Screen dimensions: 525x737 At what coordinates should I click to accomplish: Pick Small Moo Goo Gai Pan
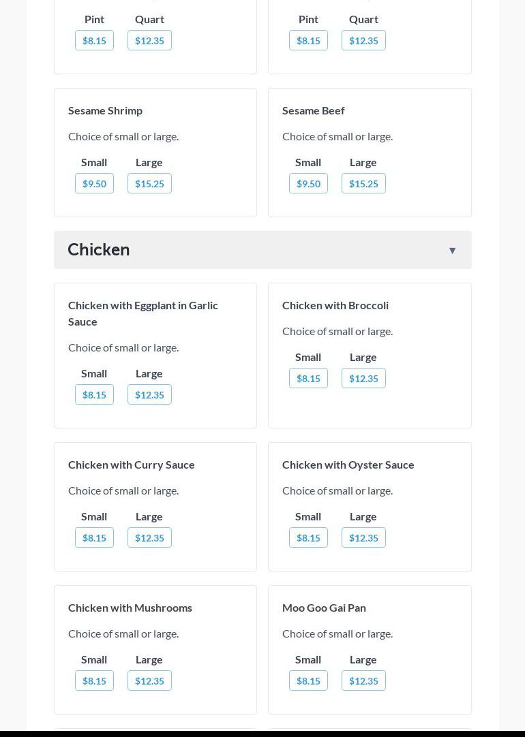tap(308, 681)
